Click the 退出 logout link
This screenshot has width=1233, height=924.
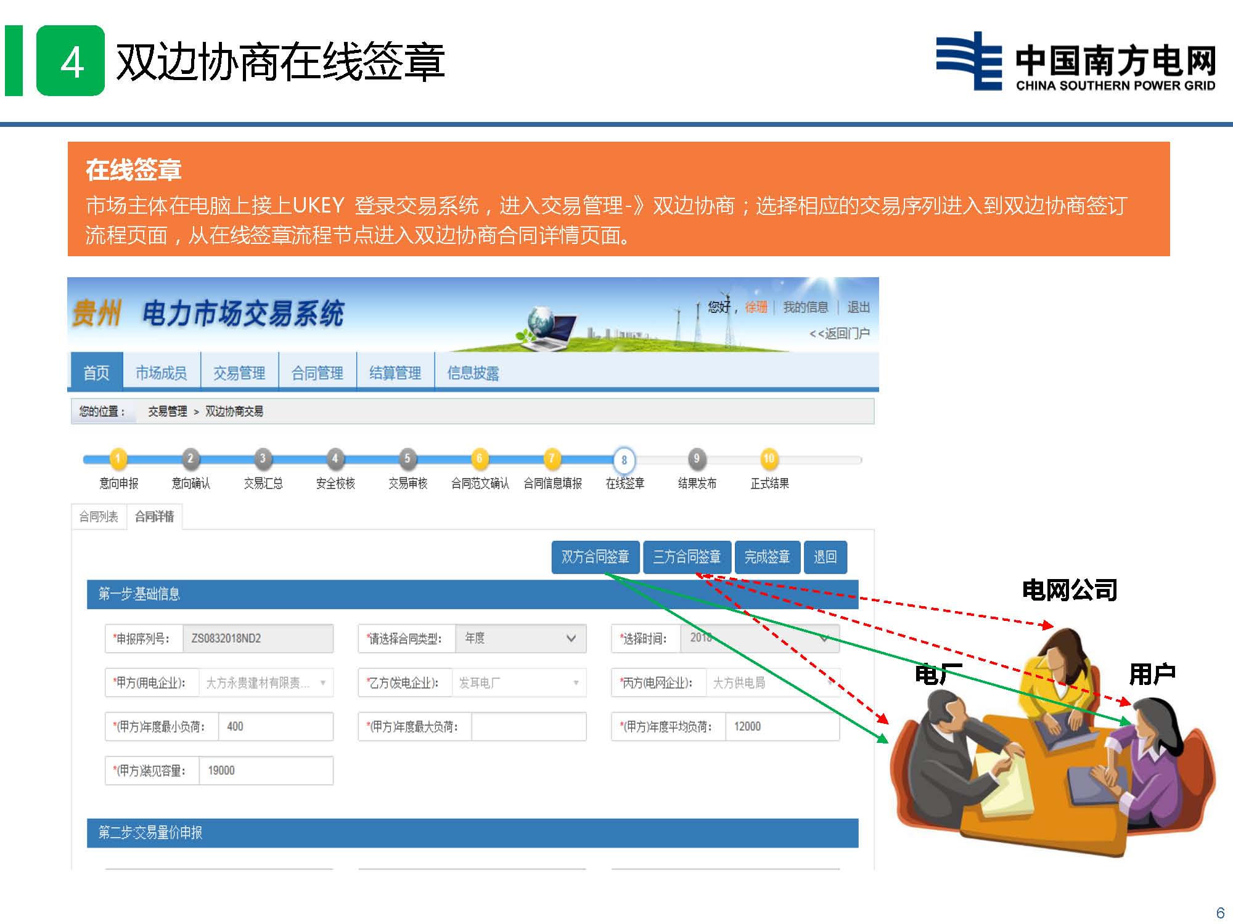tap(860, 308)
